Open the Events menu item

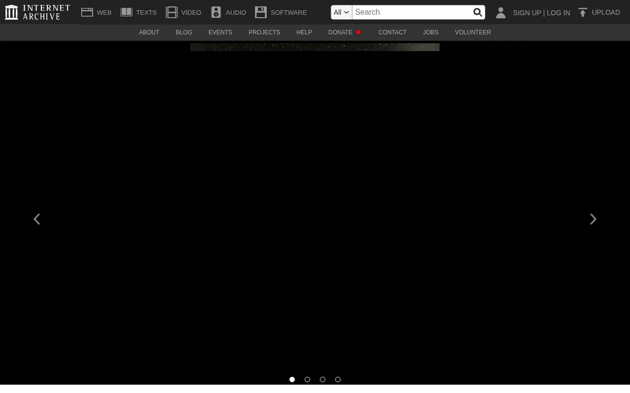point(220,32)
